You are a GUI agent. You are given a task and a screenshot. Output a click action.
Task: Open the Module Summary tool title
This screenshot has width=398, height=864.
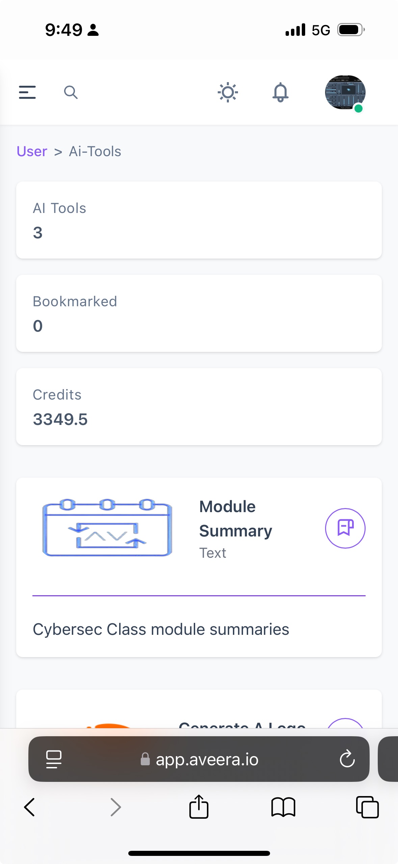(236, 519)
